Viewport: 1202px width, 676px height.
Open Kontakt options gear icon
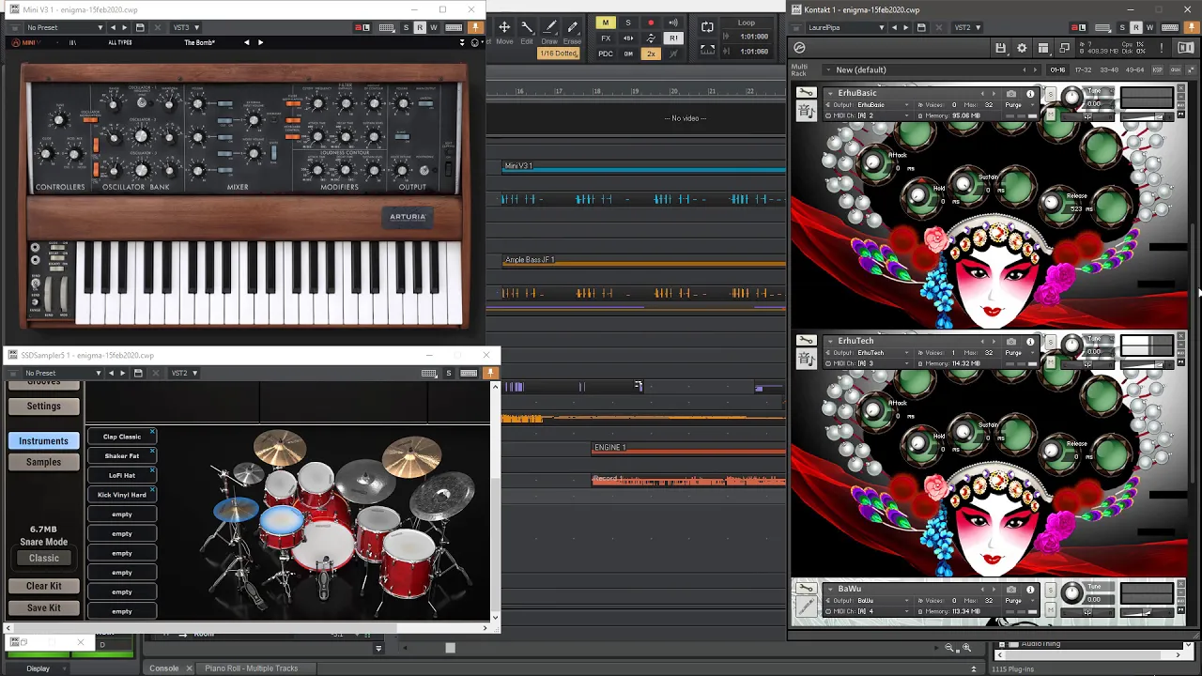point(1022,48)
